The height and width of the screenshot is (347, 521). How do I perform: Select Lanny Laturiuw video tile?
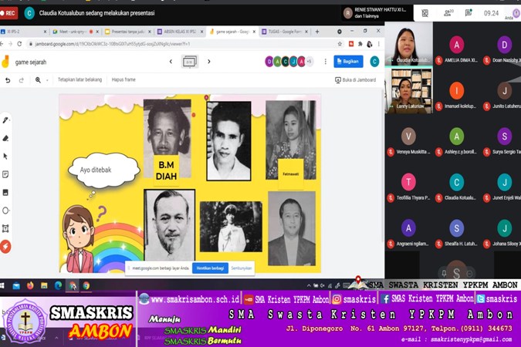pos(409,91)
